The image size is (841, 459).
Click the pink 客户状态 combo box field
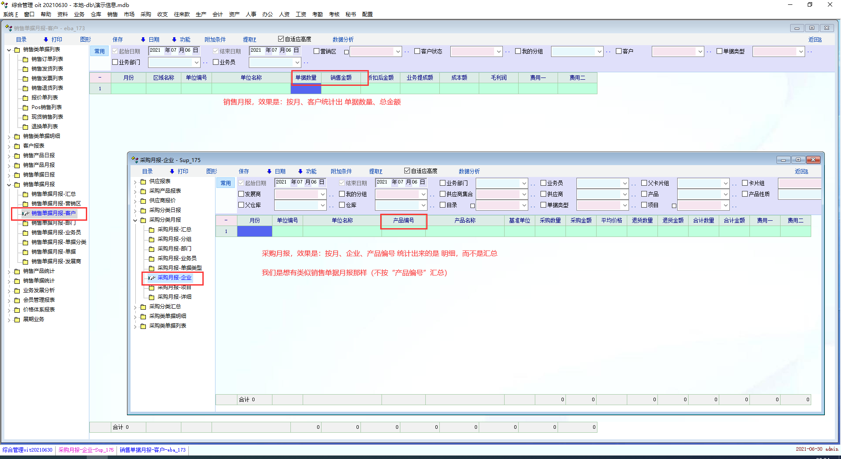click(473, 52)
